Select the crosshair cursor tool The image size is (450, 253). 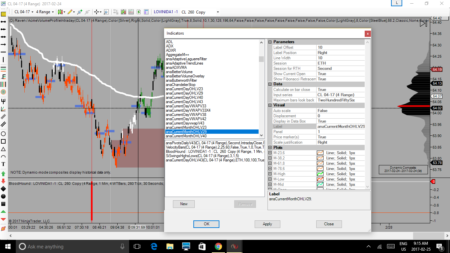click(x=97, y=12)
